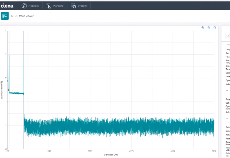Open the Planning menu label
The width and height of the screenshot is (230, 158).
tap(58, 6)
